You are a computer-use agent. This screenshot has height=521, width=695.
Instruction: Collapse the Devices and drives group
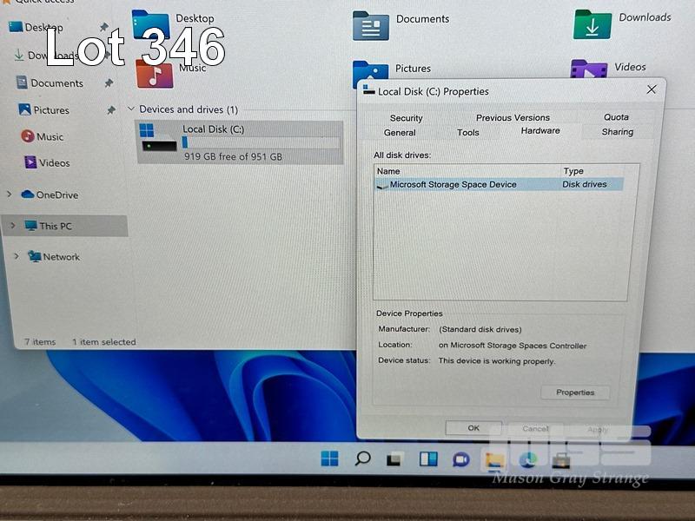coord(131,109)
